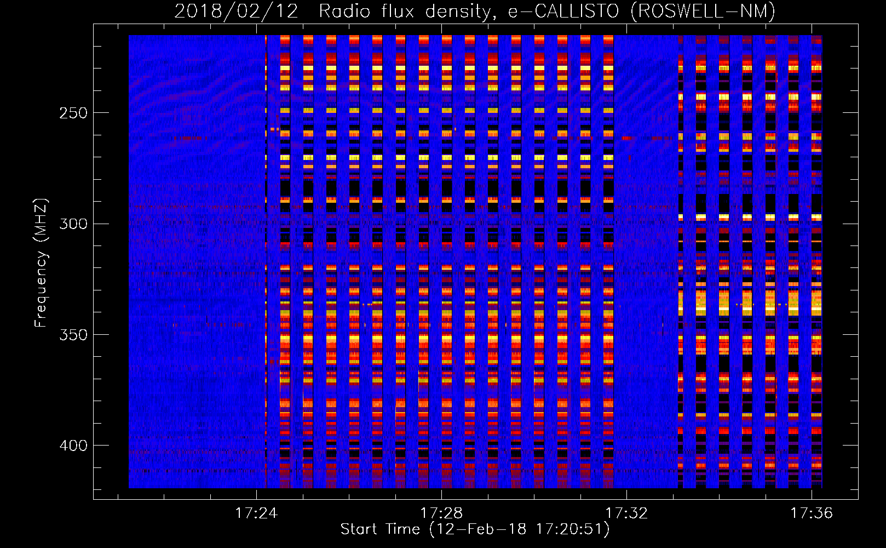Click the 250 frequency tick label
Viewport: 886px width, 548px height.
click(x=73, y=113)
